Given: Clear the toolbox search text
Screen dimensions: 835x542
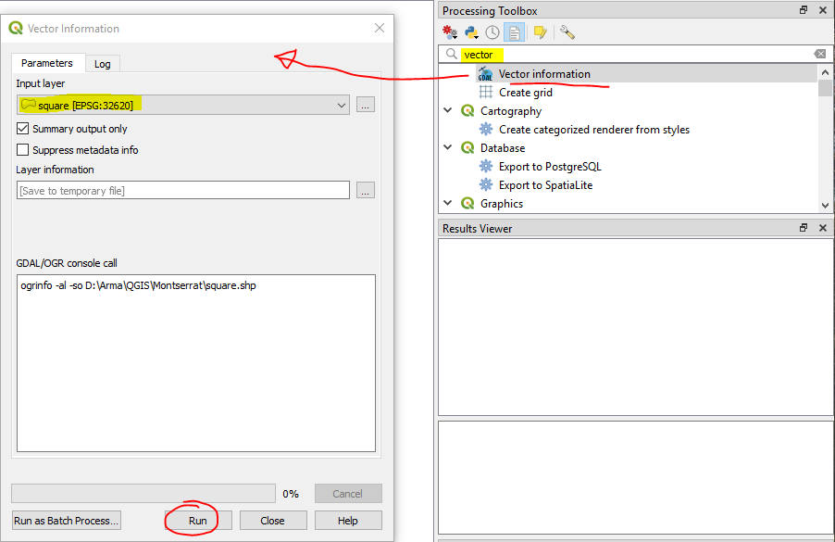Looking at the screenshot, I should [819, 55].
